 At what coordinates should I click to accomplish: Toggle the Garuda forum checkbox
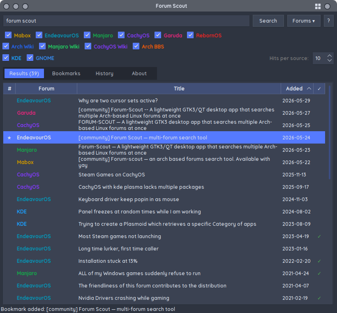tap(158, 35)
